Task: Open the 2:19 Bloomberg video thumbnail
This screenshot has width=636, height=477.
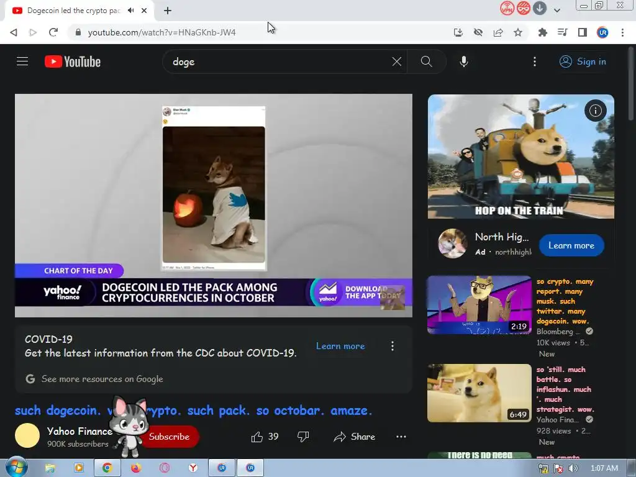Action: pyautogui.click(x=479, y=304)
